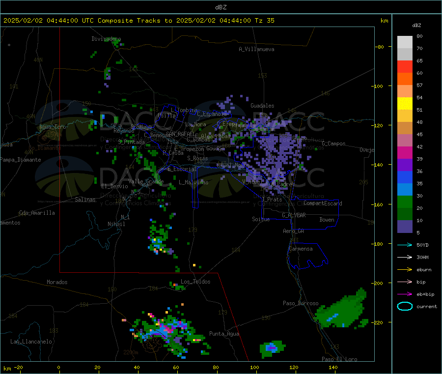Click the yellow eburn arrow legend icon

[x=405, y=269]
